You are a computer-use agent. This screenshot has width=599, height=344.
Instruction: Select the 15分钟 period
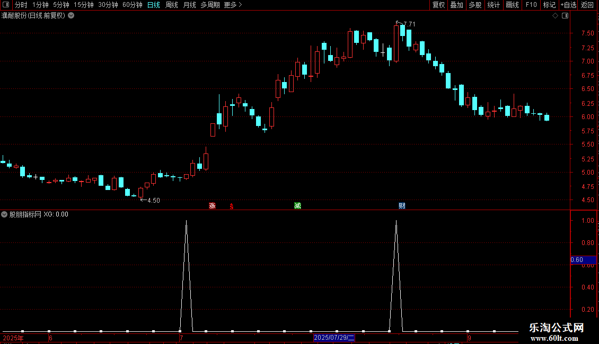pyautogui.click(x=84, y=5)
